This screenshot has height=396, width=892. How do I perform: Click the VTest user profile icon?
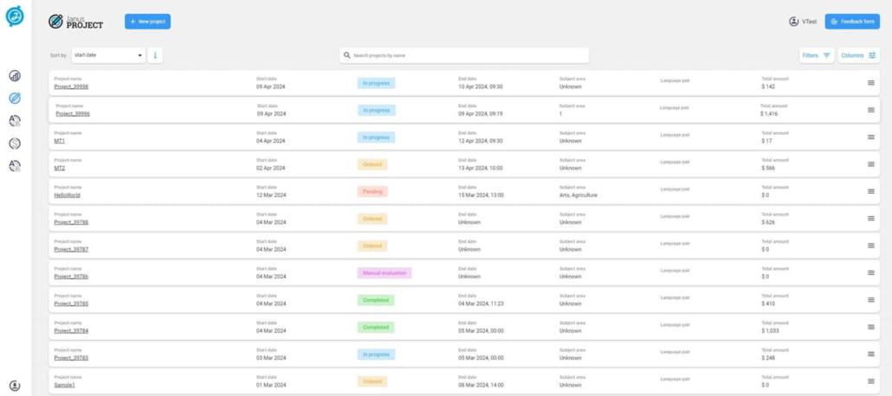794,22
